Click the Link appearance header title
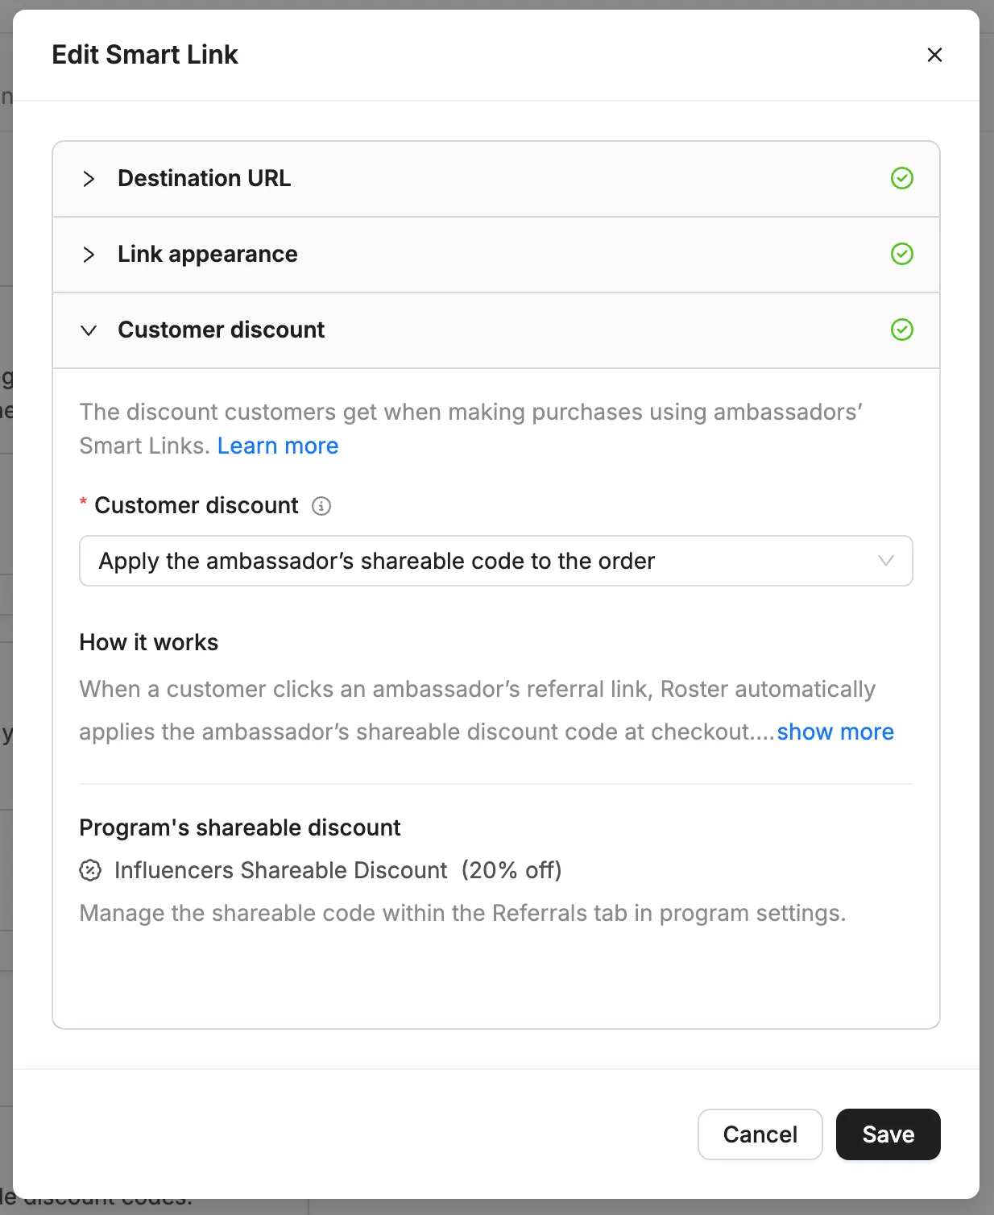The height and width of the screenshot is (1215, 994). click(208, 254)
